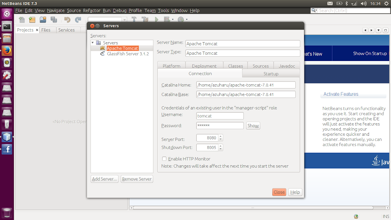Image resolution: width=391 pixels, height=220 pixels.
Task: Open the project configuration combo box
Action: point(107,19)
